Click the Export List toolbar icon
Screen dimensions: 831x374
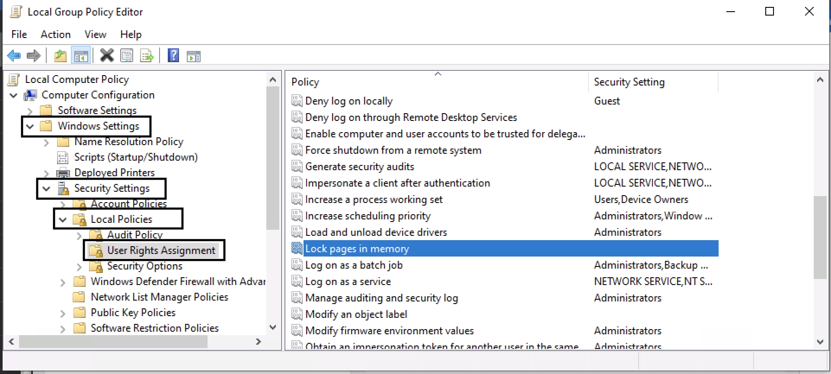pyautogui.click(x=147, y=56)
